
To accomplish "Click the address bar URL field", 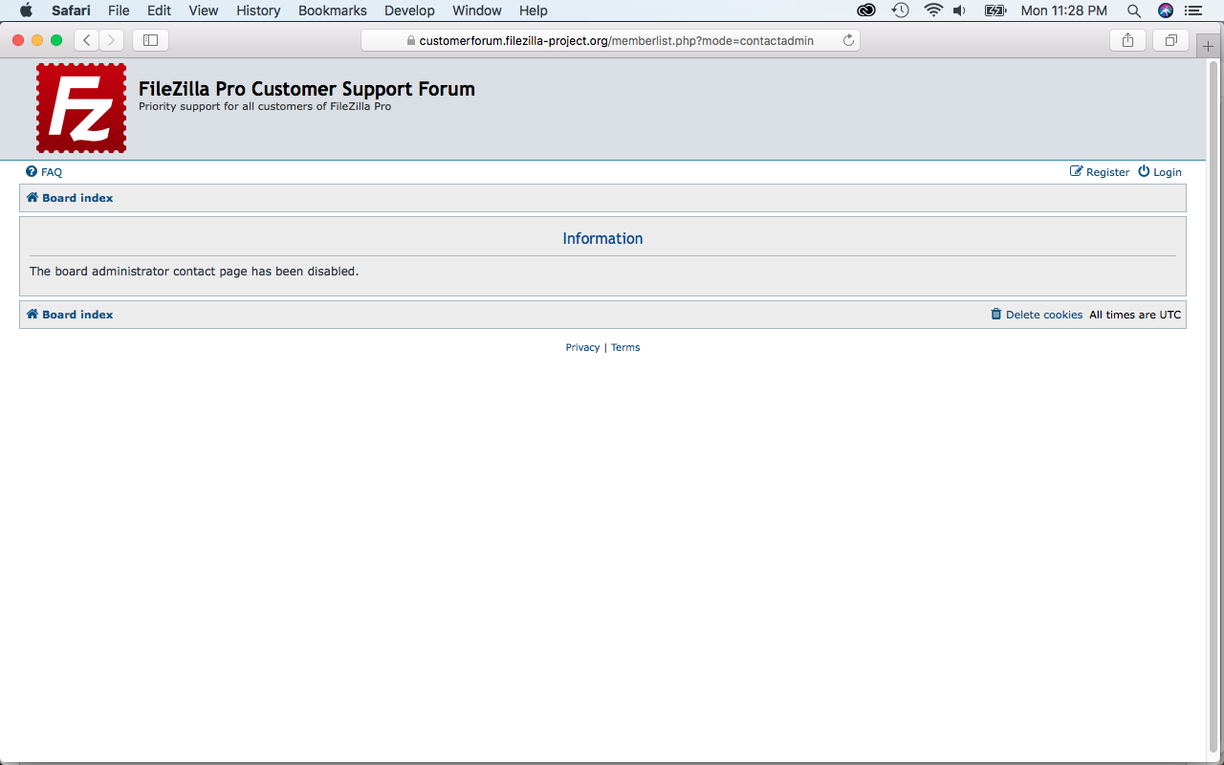I will [610, 40].
